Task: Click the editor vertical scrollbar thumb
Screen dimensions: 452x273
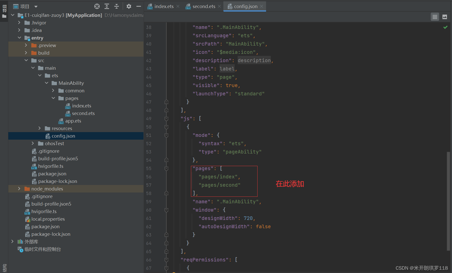Action: click(448, 201)
